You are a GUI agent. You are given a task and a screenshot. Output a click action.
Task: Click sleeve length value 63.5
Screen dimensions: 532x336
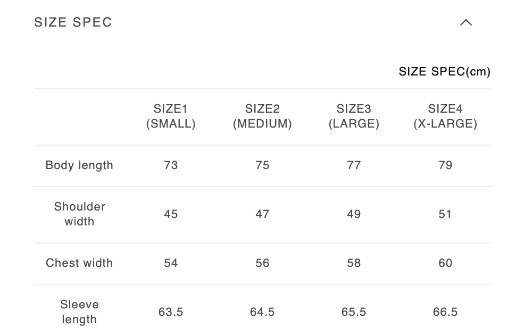171,312
